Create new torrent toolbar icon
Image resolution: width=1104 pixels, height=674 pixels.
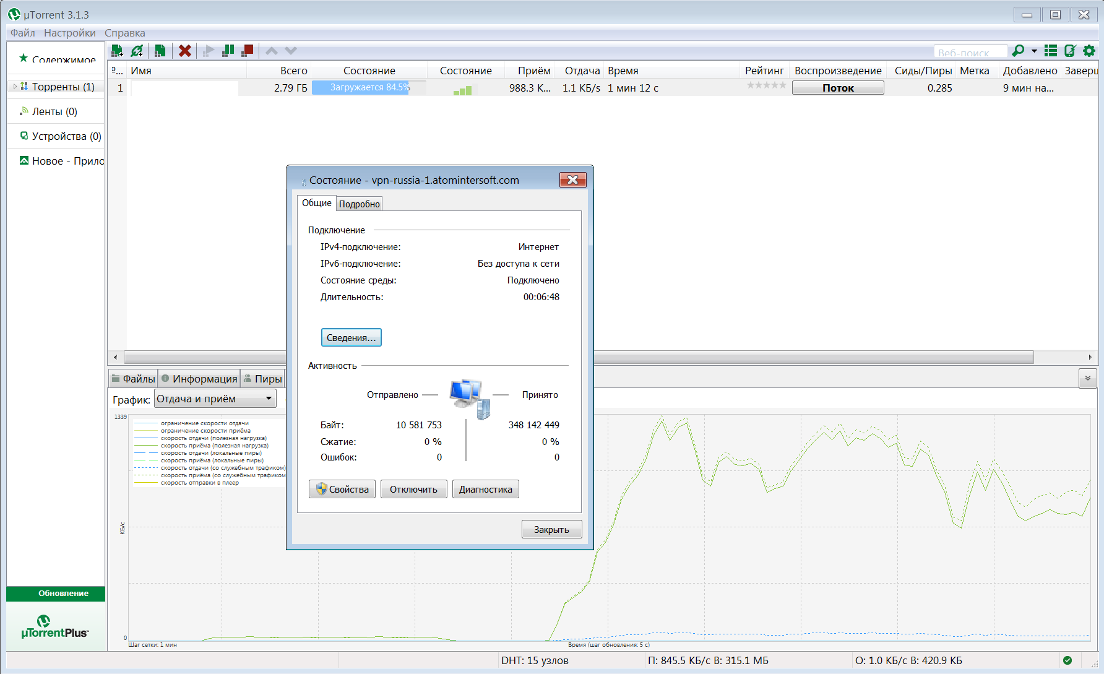160,51
